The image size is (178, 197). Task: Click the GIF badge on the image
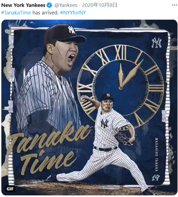[x=10, y=189]
